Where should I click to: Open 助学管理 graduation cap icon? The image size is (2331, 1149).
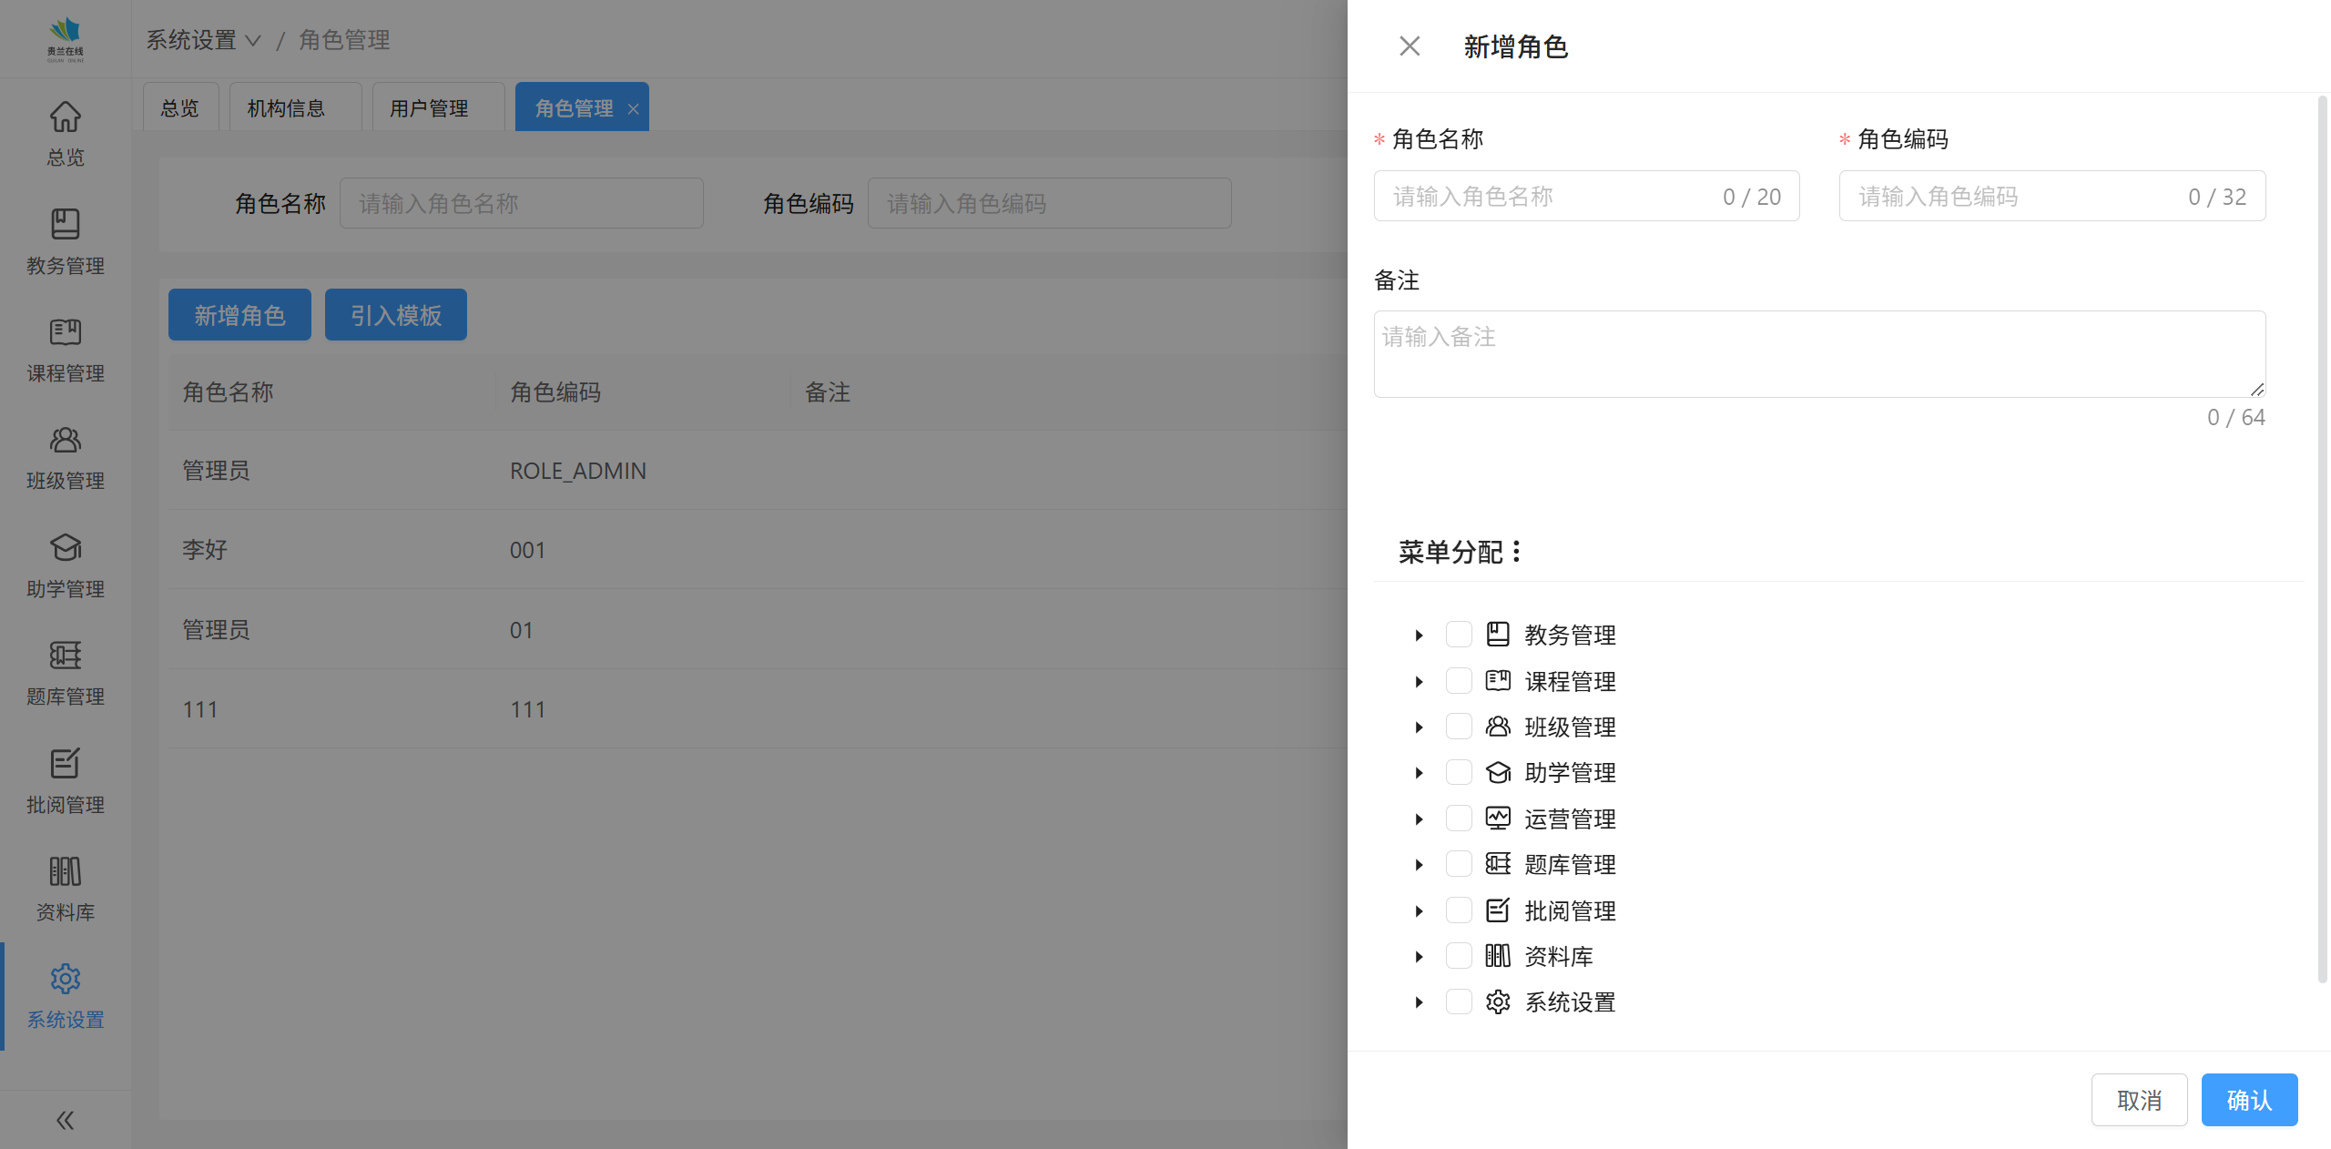click(65, 548)
